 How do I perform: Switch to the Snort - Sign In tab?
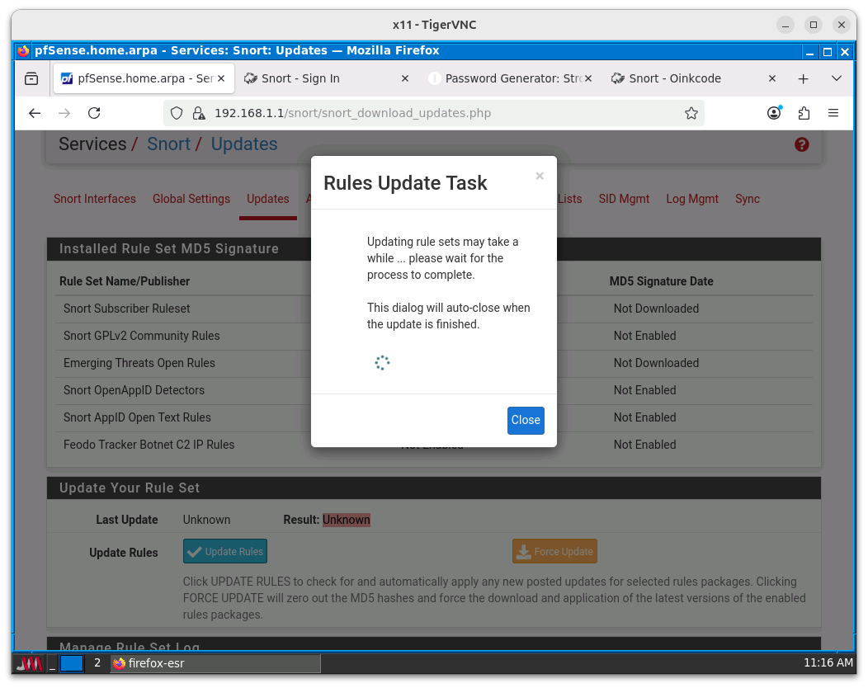click(x=328, y=78)
